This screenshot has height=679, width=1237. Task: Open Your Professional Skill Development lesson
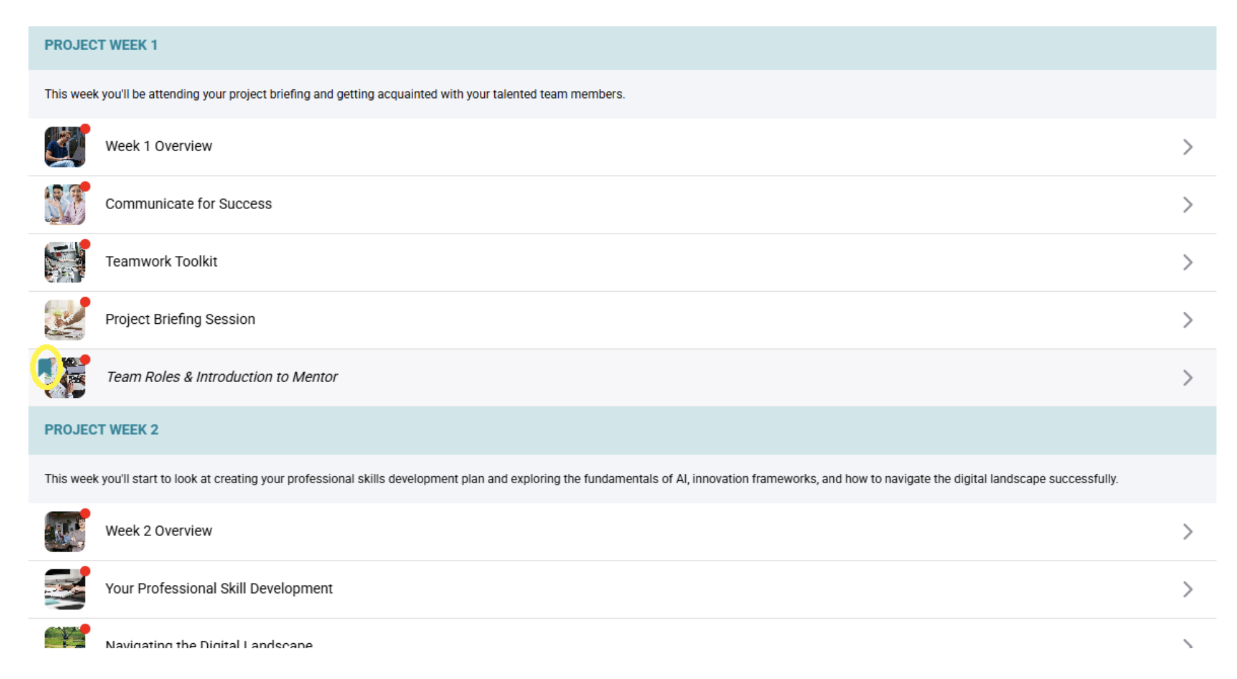[219, 589]
